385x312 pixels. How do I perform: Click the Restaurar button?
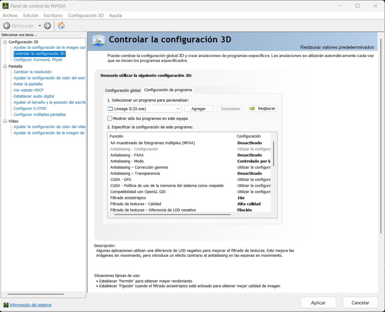[x=263, y=109]
